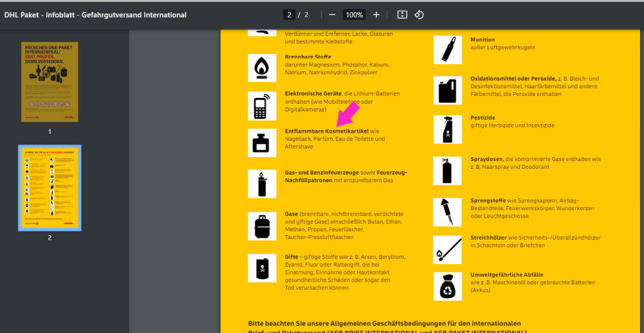This screenshot has width=644, height=333.
Task: Click the 'Sprengstoffe' bold word
Action: 488,200
